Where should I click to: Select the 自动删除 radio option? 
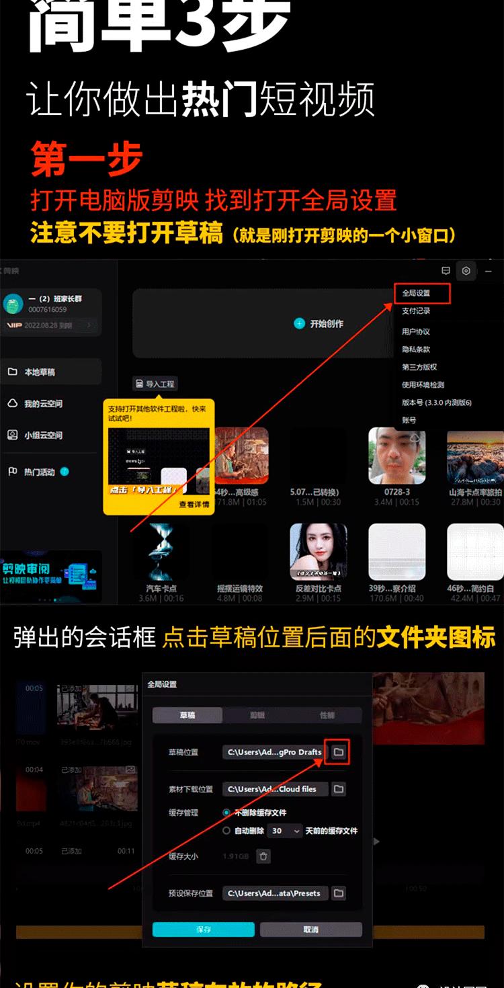(x=226, y=831)
